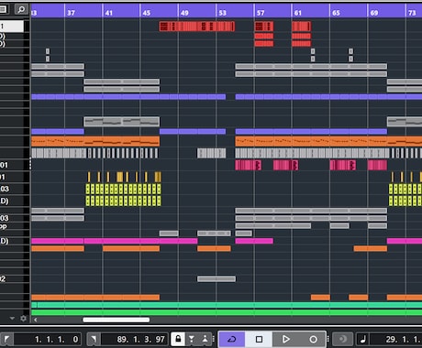Select long red MIDI clip spanning bars 47–55
Viewport: 422px width, 348px height.
(x=197, y=27)
